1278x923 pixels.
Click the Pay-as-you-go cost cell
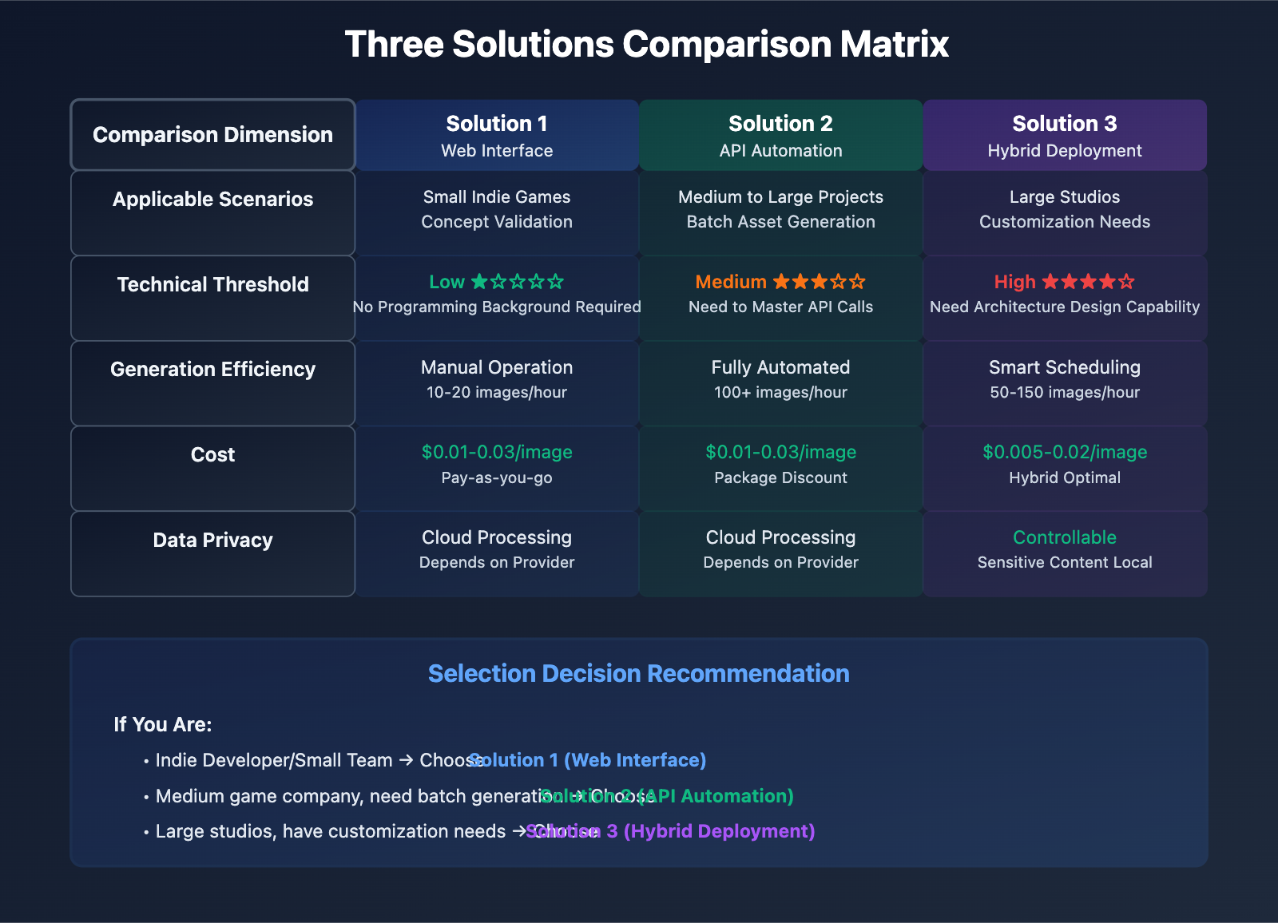click(x=497, y=477)
